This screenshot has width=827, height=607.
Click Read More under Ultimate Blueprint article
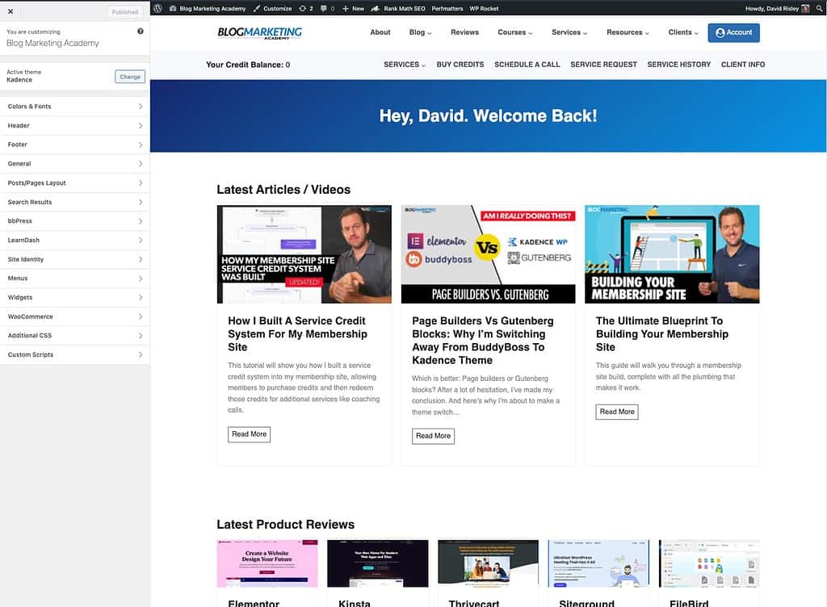(x=617, y=412)
